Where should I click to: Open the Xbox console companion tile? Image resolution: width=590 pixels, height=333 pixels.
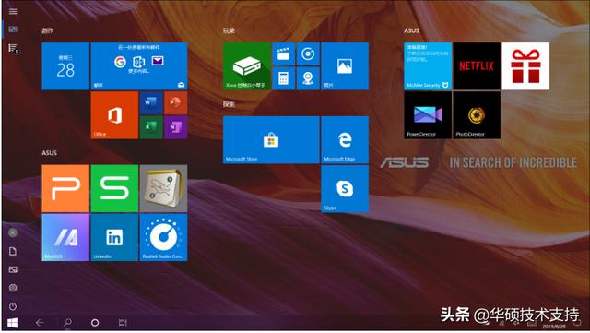coord(247,65)
